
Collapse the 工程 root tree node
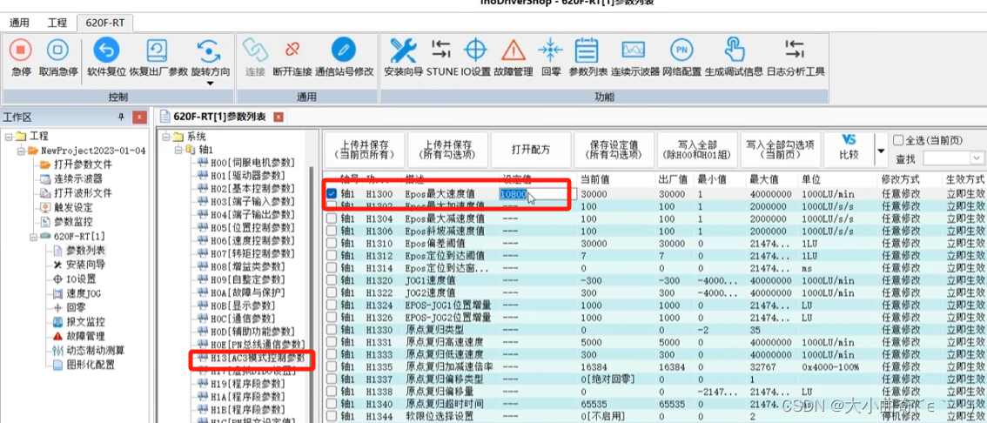click(8, 136)
